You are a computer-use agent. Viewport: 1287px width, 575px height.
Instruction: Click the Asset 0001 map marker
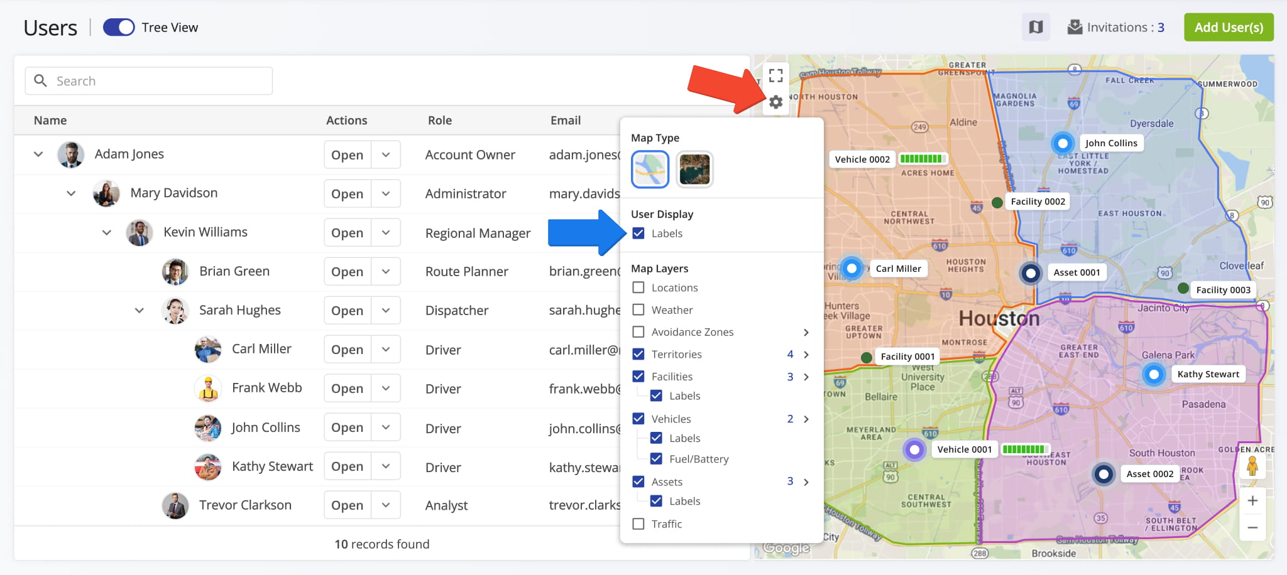coord(1031,273)
